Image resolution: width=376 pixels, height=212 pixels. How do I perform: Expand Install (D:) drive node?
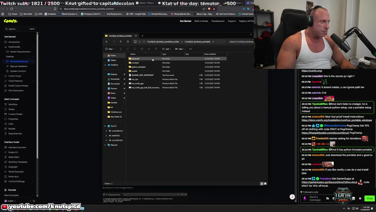106,135
